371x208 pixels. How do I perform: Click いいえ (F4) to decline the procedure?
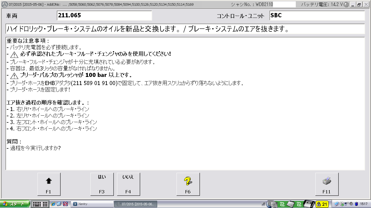click(128, 184)
